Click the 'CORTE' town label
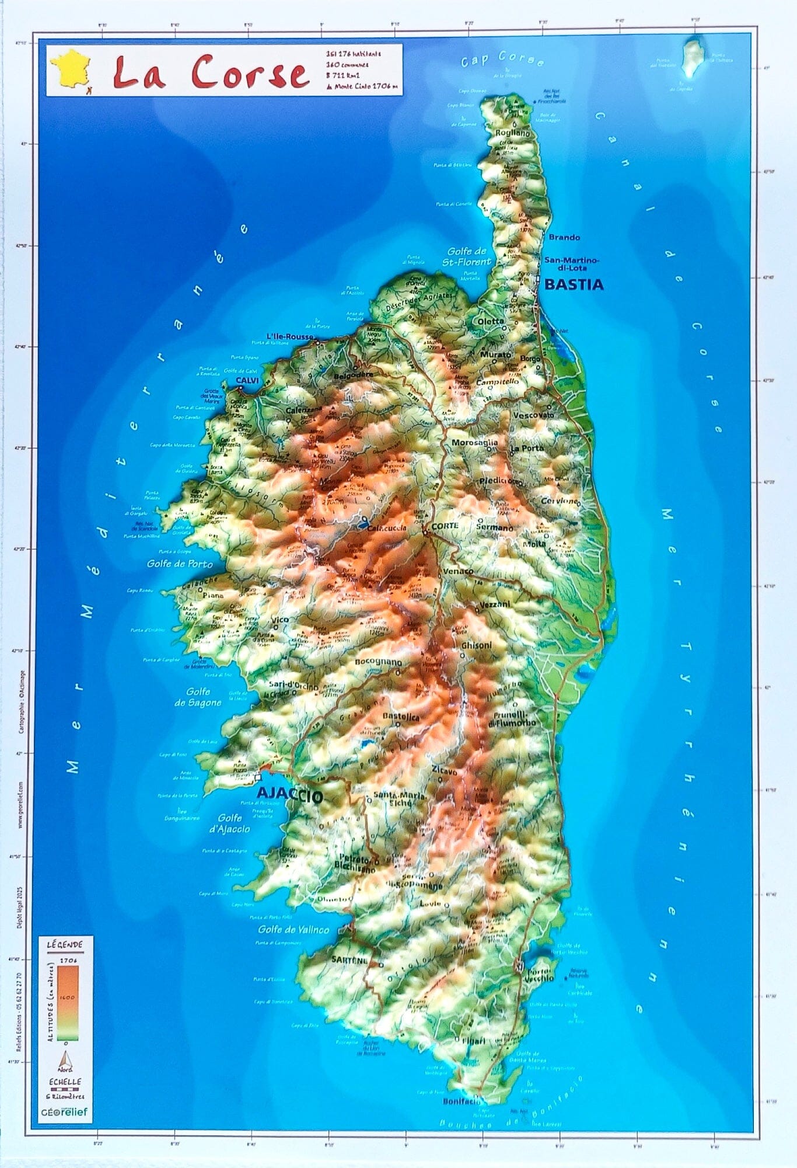797x1168 pixels. 445,526
